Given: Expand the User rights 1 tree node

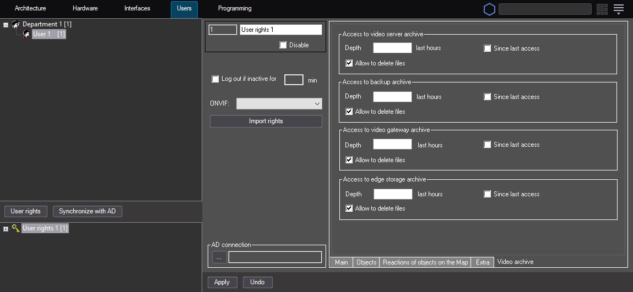Looking at the screenshot, I should pyautogui.click(x=6, y=229).
